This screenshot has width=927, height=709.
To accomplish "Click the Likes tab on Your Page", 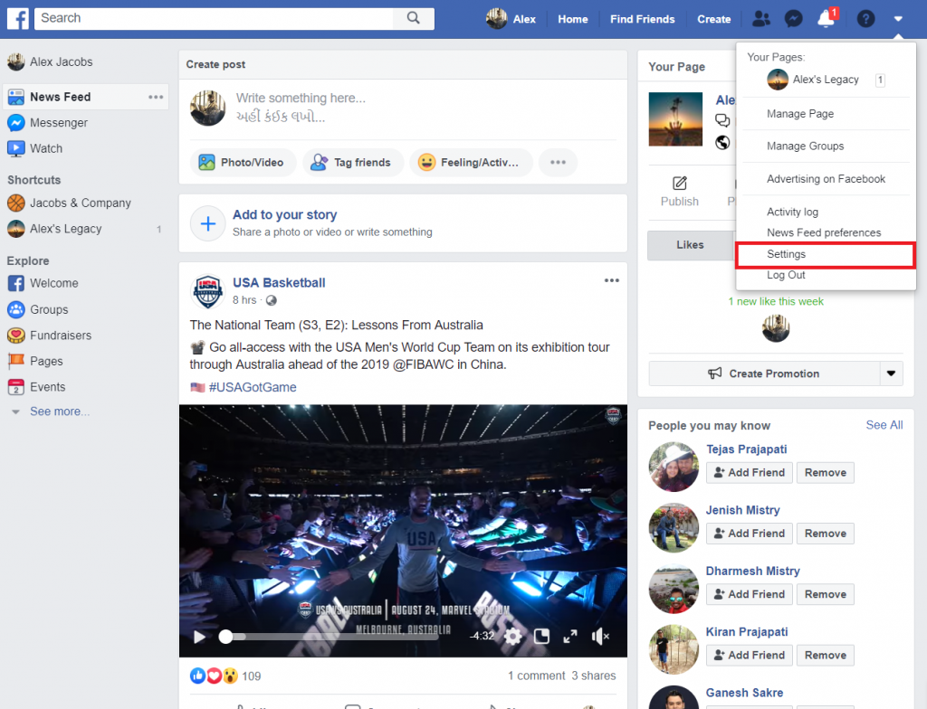I will pyautogui.click(x=690, y=245).
